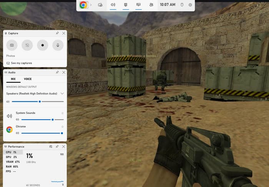Screen dimensions: 269x187
Task: Click the WINDOWS DEFAULT OUTPUT label
Action: point(22,87)
